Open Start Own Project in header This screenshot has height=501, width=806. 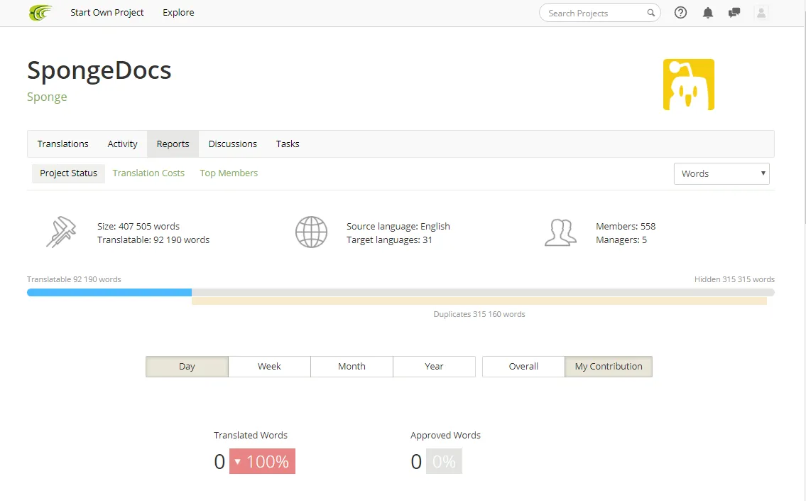click(107, 12)
